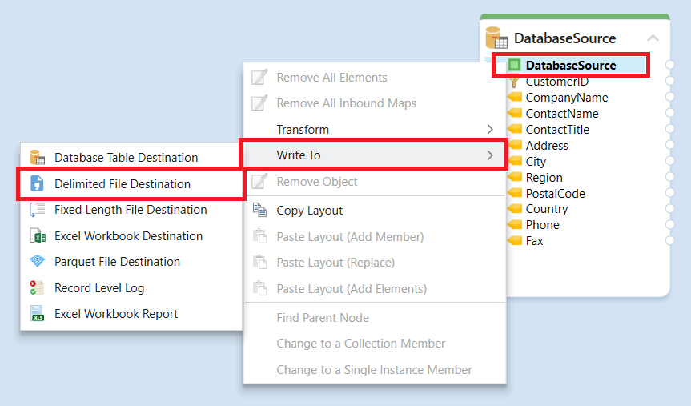Click the Database Table Destination icon
Screen dimensions: 691x406
tap(37, 158)
